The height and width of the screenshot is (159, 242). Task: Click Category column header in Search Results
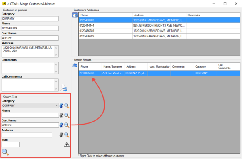pyautogui.click(x=205, y=66)
